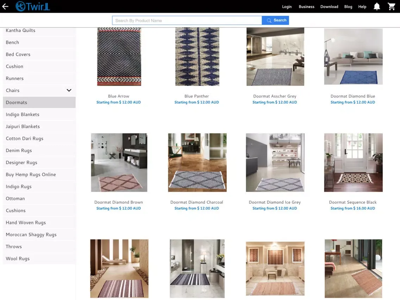400x300 pixels.
Task: Open the Blue Panther rug thumbnail
Action: coord(197,57)
